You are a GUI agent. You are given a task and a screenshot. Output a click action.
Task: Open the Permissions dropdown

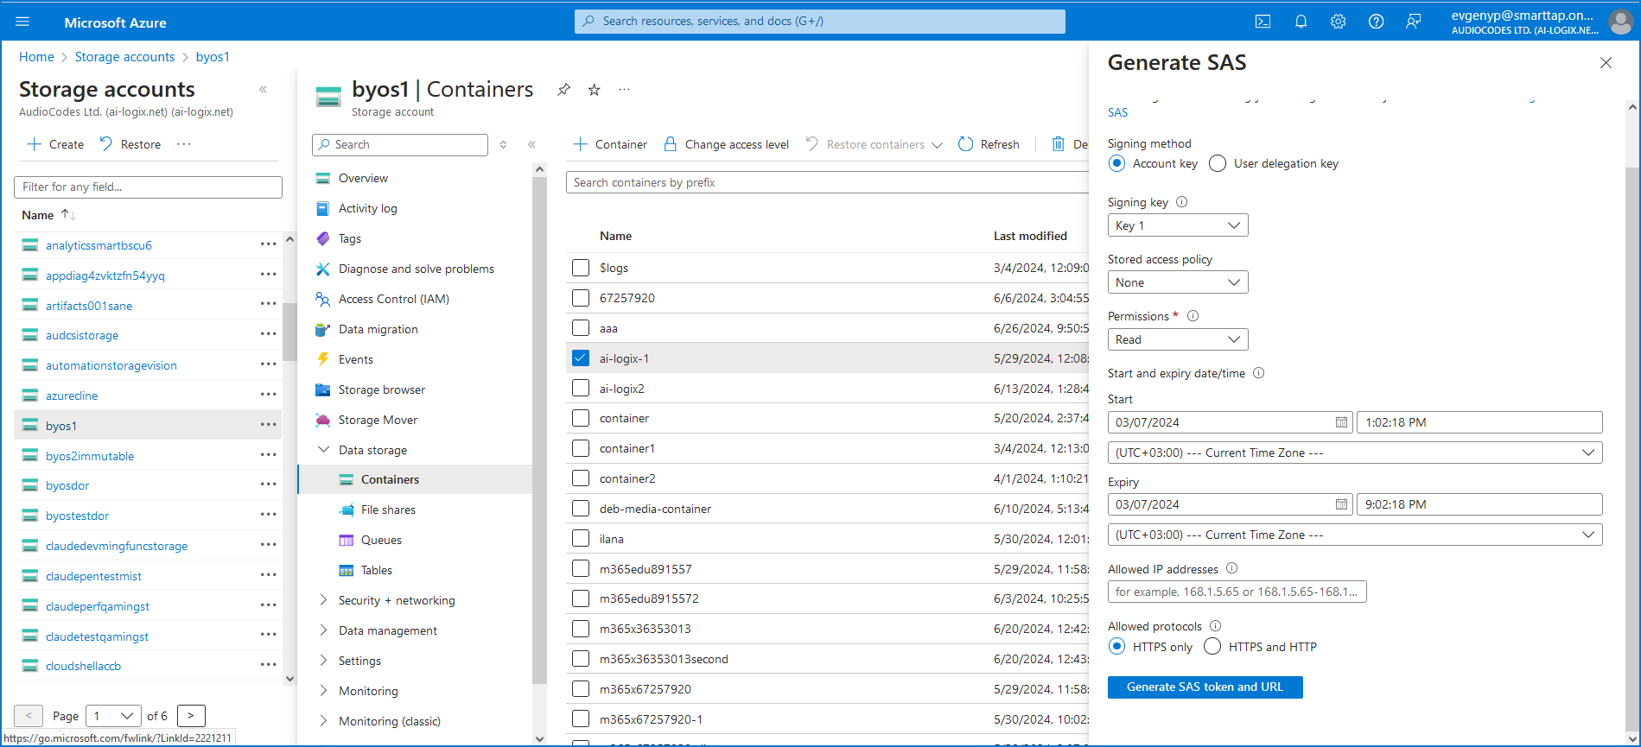tap(1178, 339)
